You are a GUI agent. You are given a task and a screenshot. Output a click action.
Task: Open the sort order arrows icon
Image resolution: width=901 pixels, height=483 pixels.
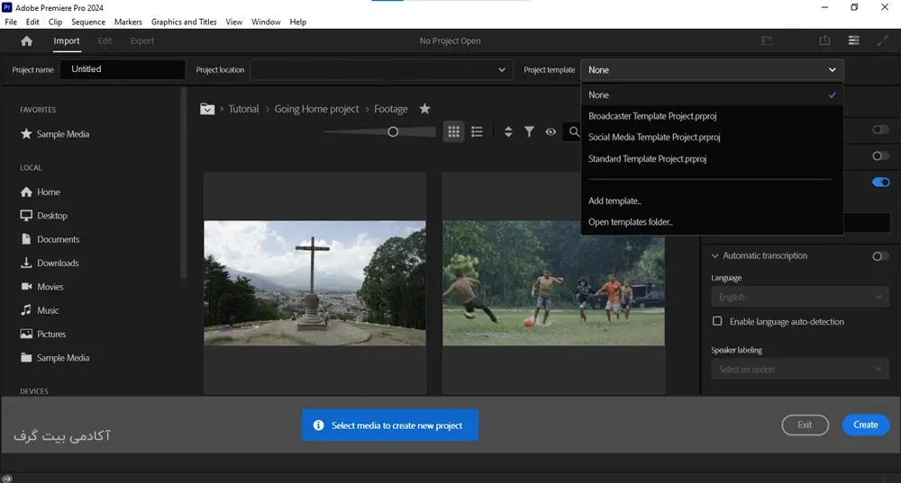coord(508,132)
